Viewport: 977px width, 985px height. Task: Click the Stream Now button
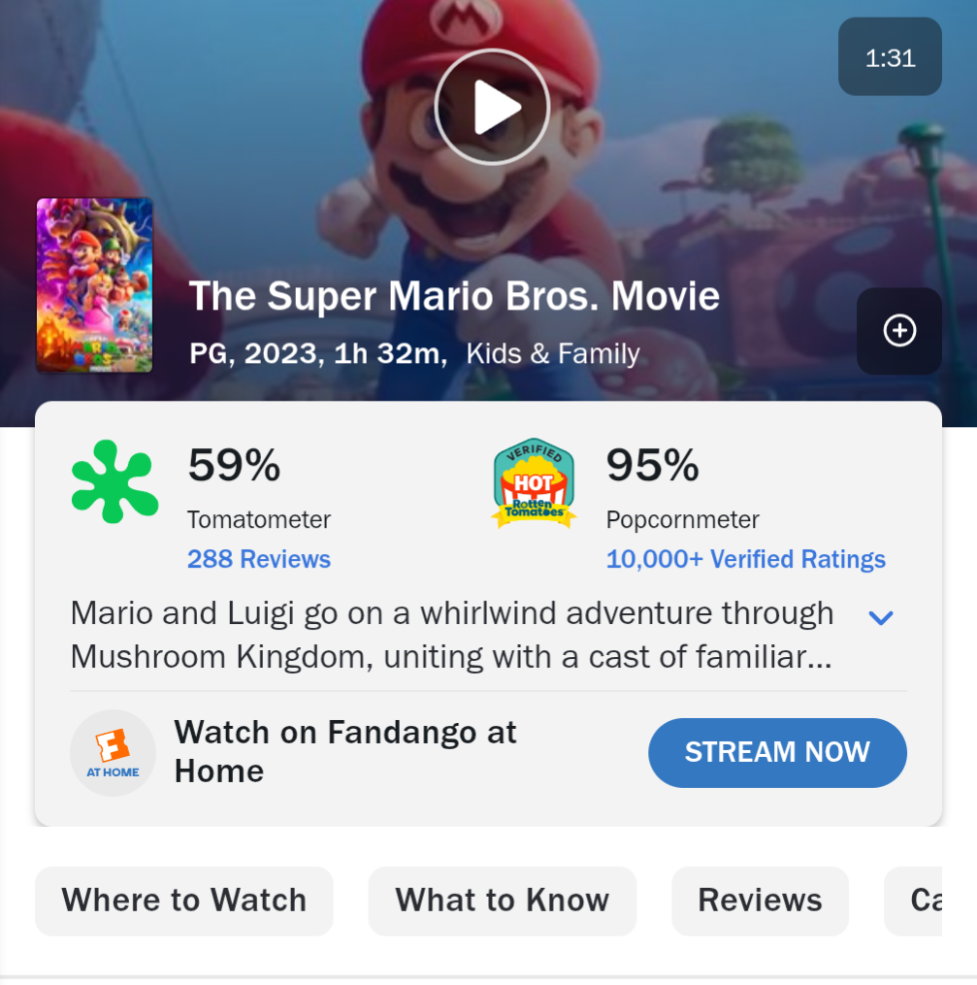tap(777, 752)
